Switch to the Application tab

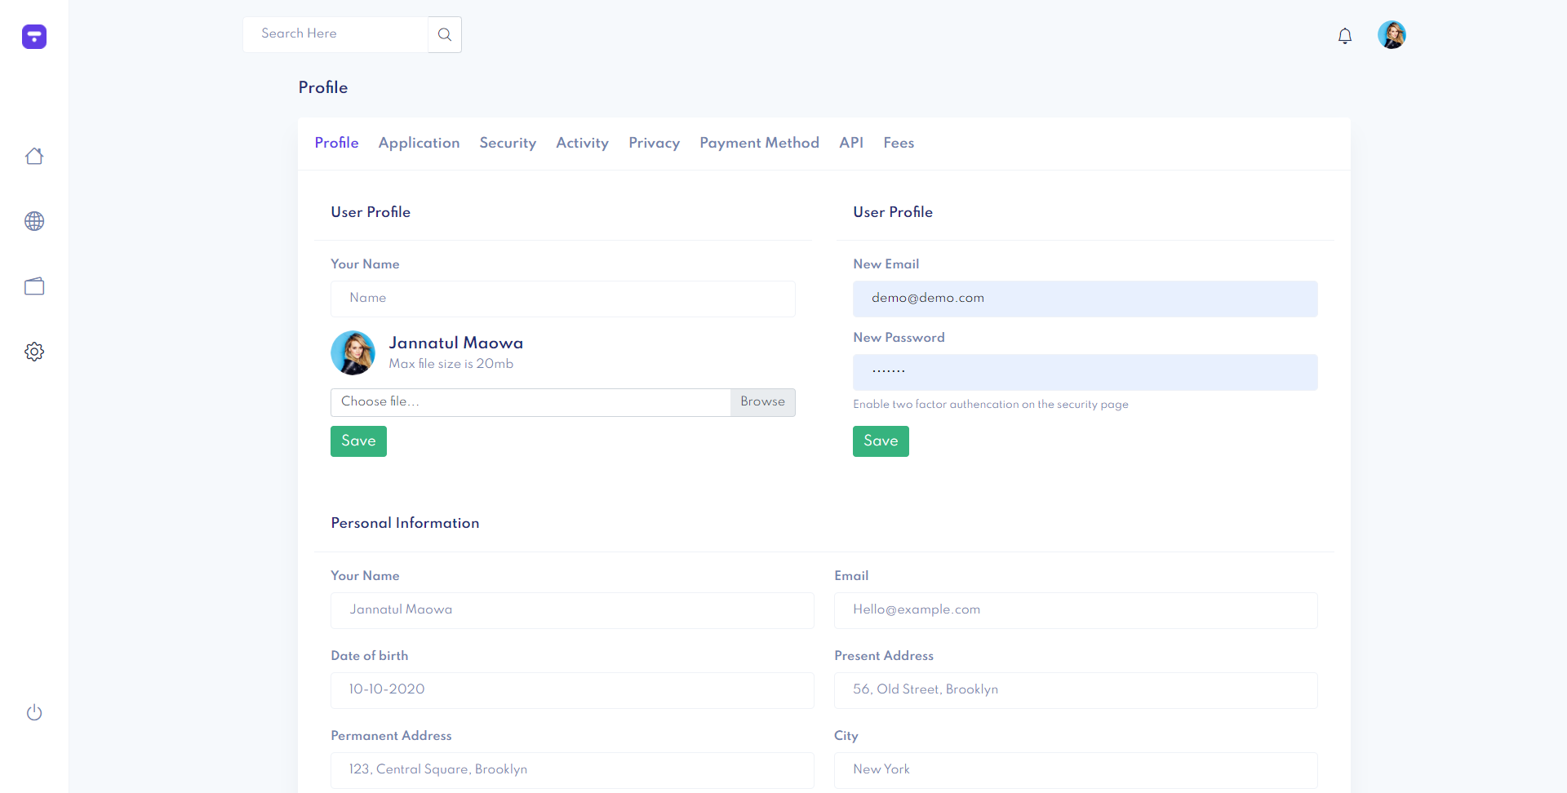pos(419,143)
